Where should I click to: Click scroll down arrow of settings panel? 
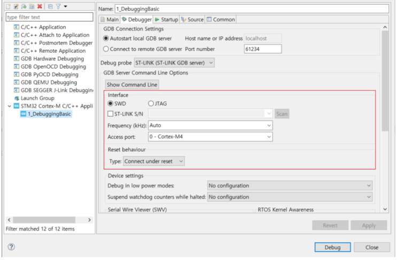point(385,209)
